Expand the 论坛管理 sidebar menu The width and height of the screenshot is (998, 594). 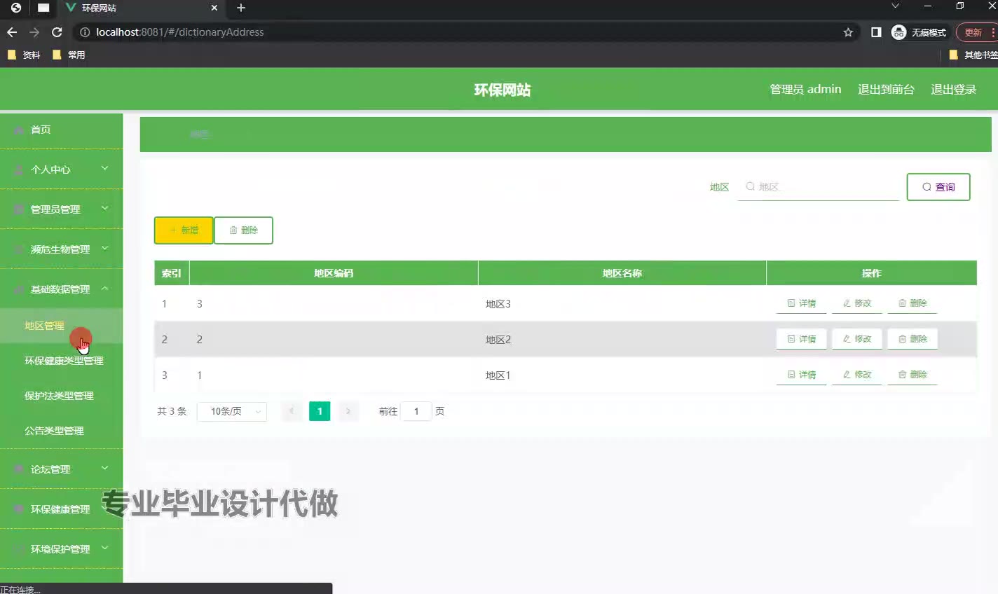[x=61, y=469]
